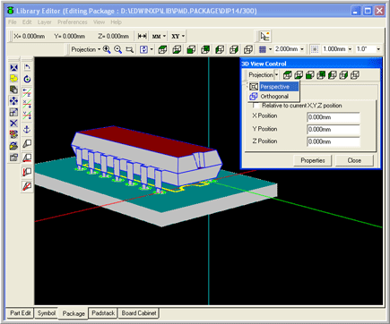The image size is (390, 324).
Task: Open the MM units dropdown
Action: [x=159, y=37]
